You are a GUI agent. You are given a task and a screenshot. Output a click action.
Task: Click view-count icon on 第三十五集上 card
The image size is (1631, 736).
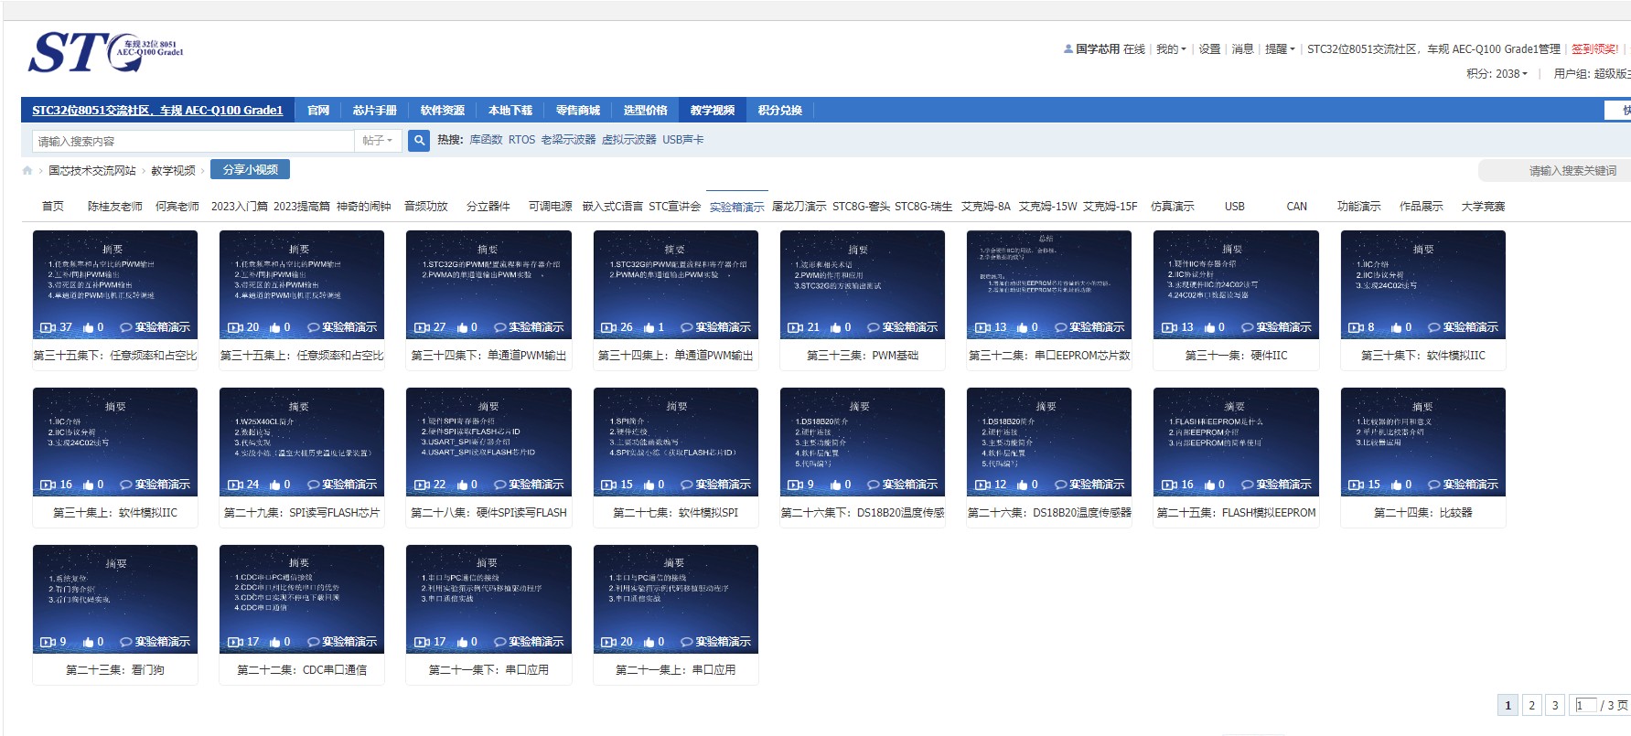pyautogui.click(x=235, y=327)
